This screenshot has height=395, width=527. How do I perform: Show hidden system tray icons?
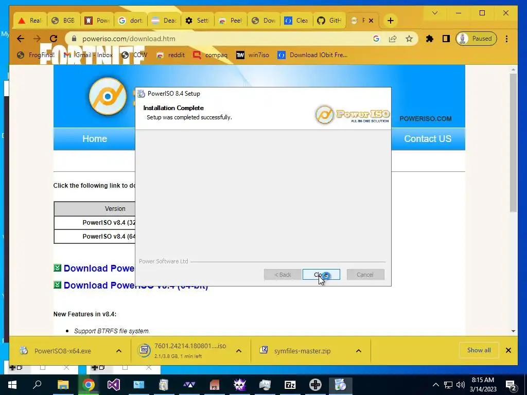pyautogui.click(x=435, y=385)
